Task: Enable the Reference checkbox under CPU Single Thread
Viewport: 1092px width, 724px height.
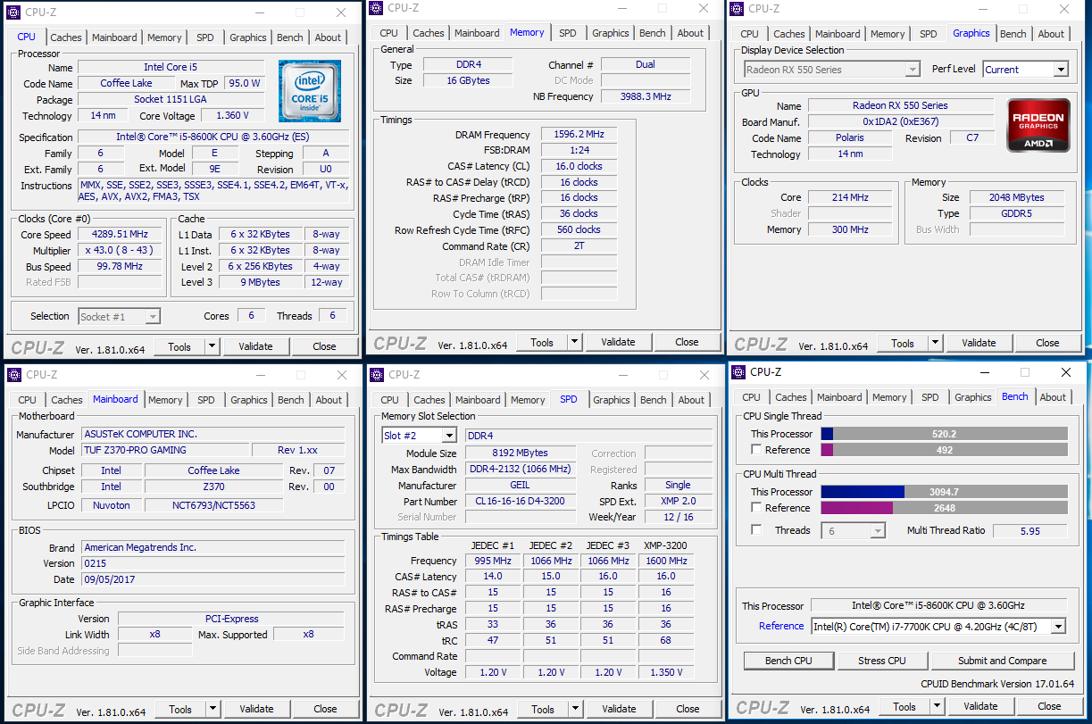Action: [x=757, y=450]
